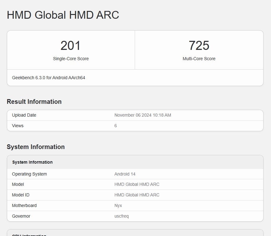Select the Upload Date row
Image resolution: width=271 pixels, height=236 pixels.
point(135,115)
